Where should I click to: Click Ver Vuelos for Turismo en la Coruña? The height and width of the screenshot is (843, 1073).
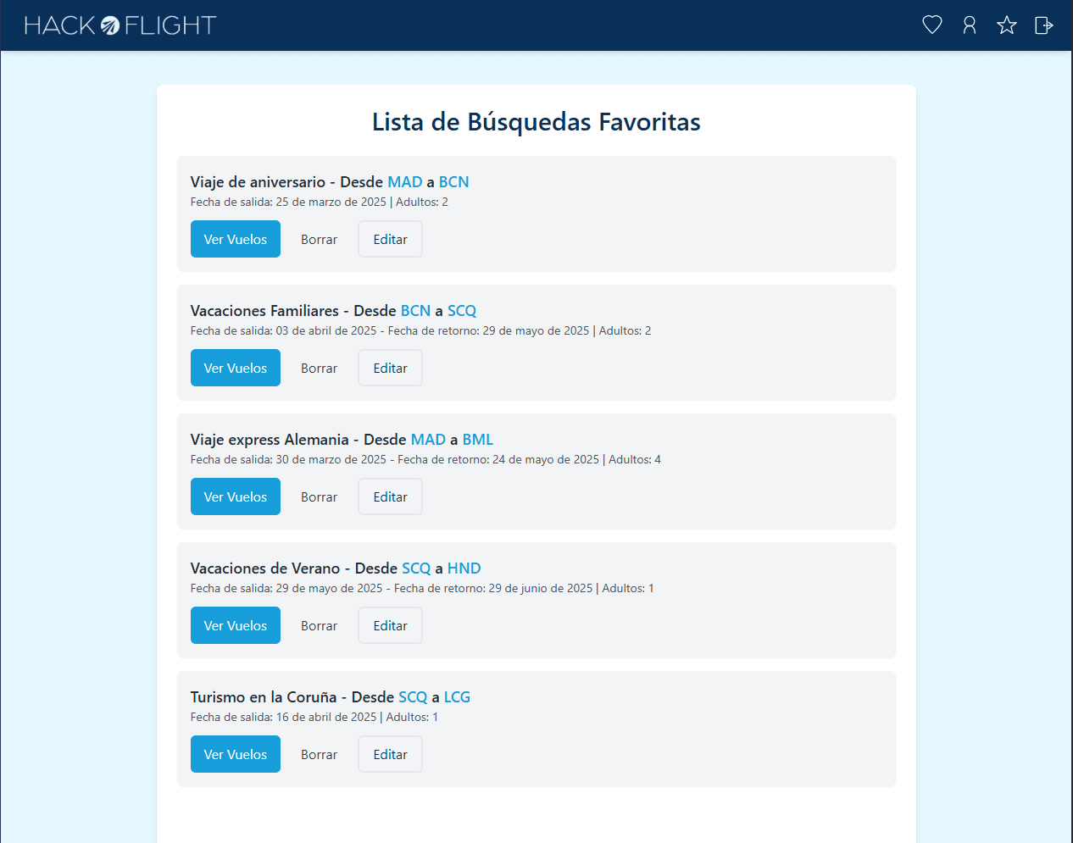coord(235,754)
